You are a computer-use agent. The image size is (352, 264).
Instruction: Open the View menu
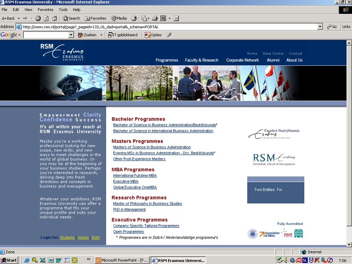[28, 10]
